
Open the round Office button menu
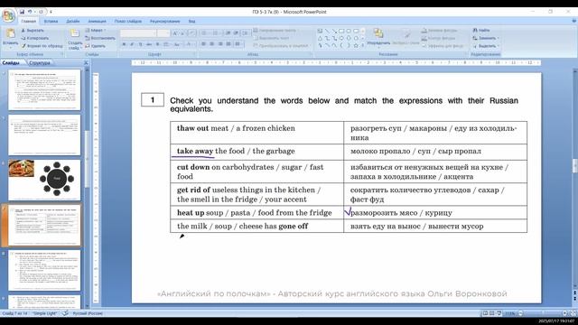[8, 16]
